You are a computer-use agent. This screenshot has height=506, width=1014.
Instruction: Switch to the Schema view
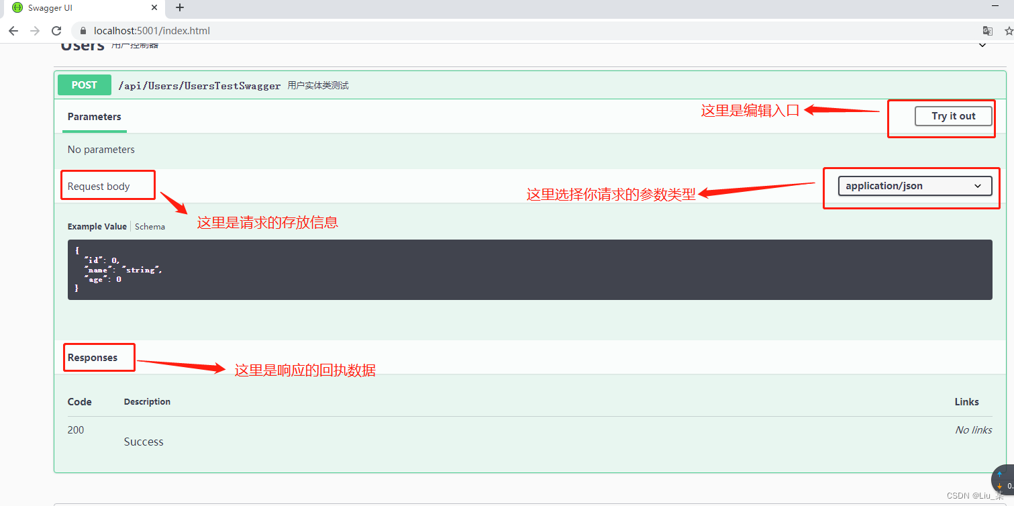click(x=150, y=226)
